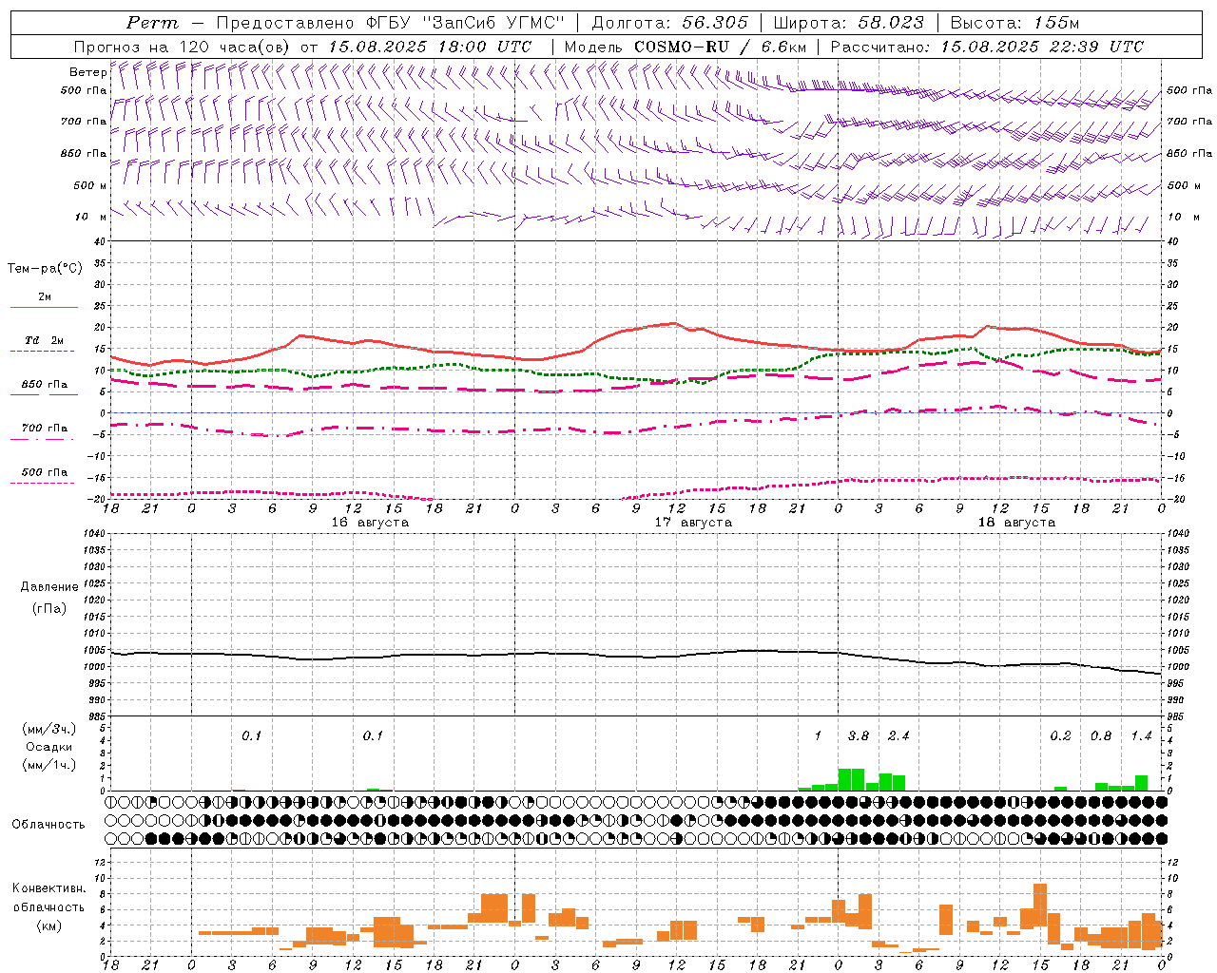This screenshot has height=973, width=1217.
Task: Click the "Осадки" precipitation label
Action: [48, 747]
